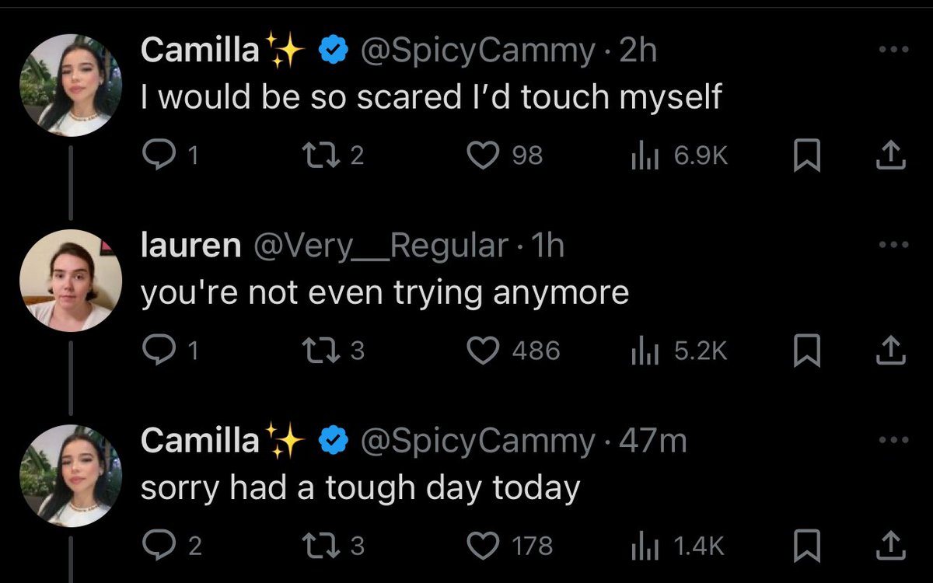Screen dimensions: 933x583
Task: Open @Very__Regular profile handle
Action: pos(379,246)
